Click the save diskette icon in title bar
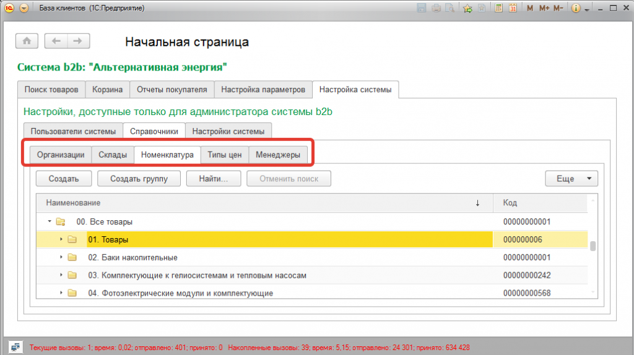Viewport: 634px width, 355px height. [421, 7]
